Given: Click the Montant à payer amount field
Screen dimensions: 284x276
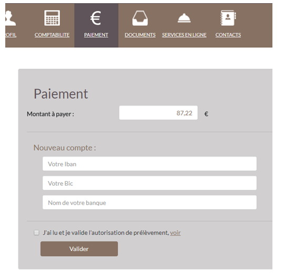Looking at the screenshot, I should pyautogui.click(x=158, y=113).
